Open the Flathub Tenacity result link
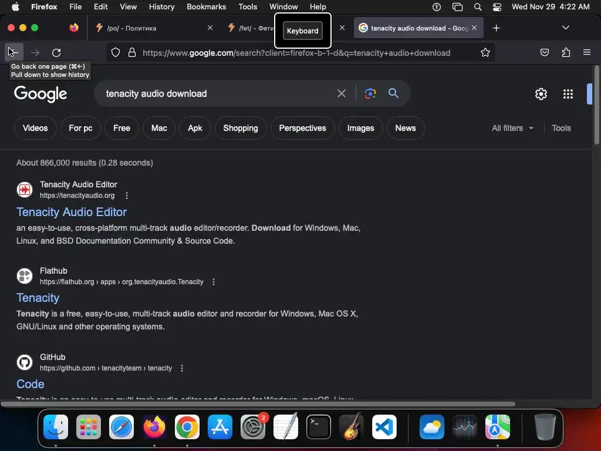The image size is (601, 451). coord(38,298)
